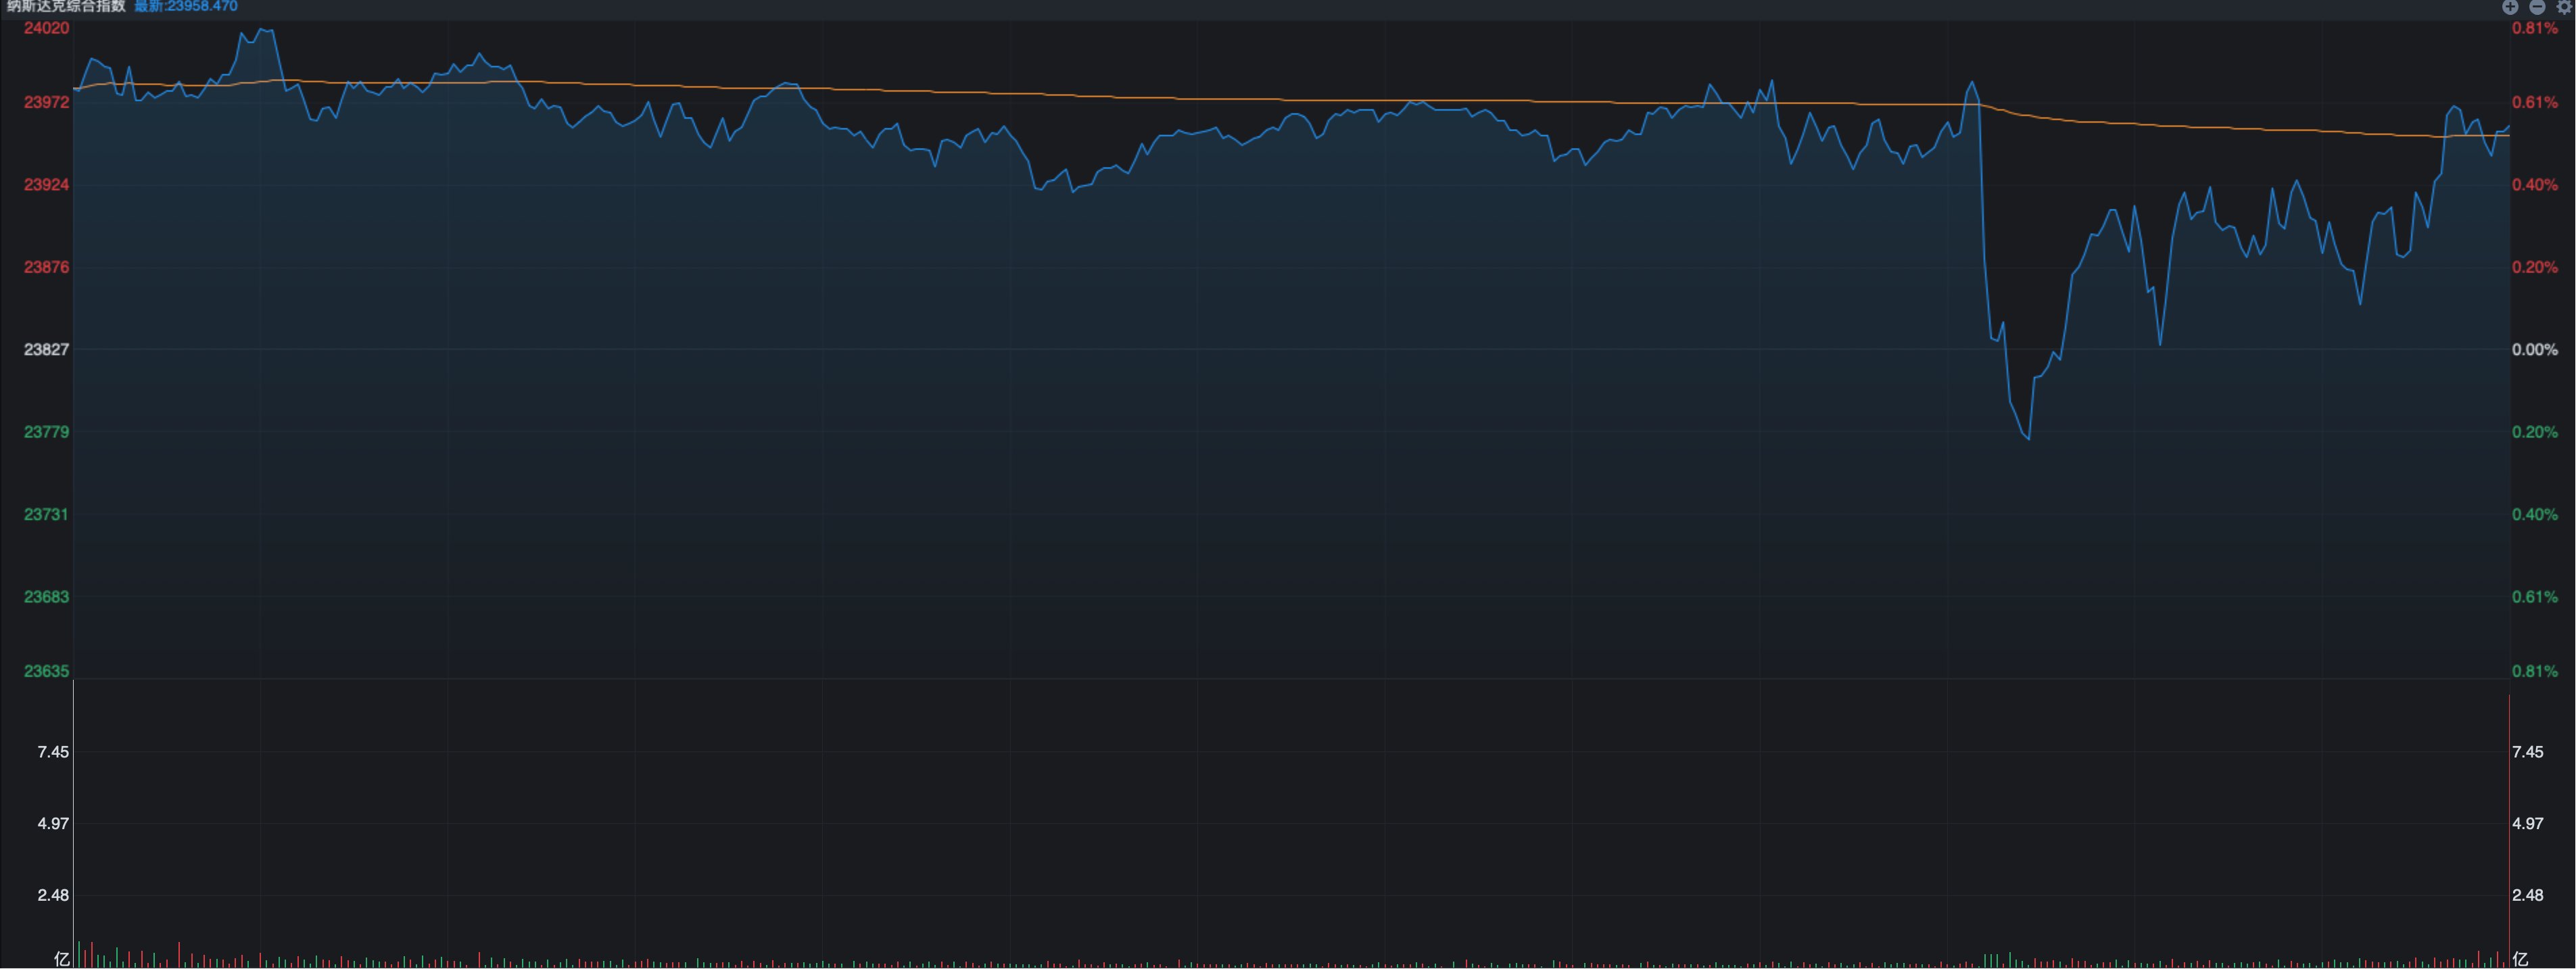The image size is (2576, 969).
Task: Click the 纳斯达克综合指数 title label
Action: pyautogui.click(x=66, y=7)
